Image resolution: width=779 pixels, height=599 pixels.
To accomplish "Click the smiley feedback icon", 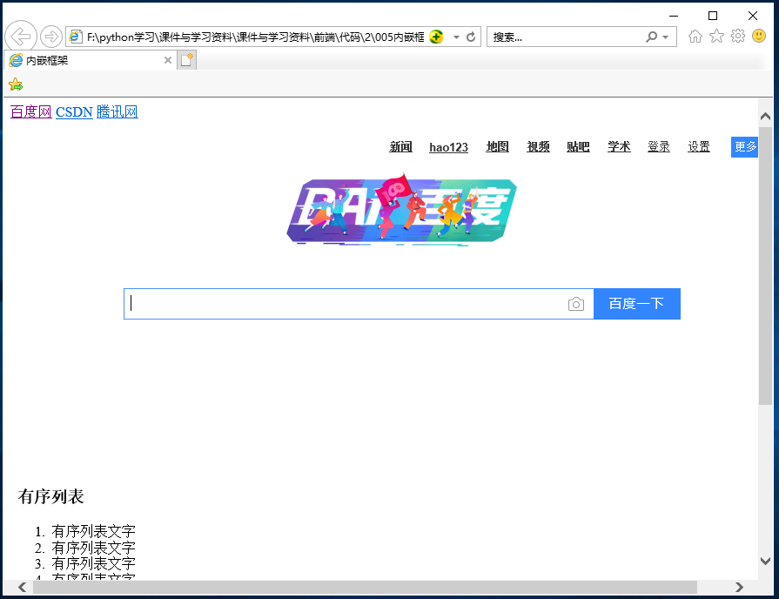I will coord(759,36).
